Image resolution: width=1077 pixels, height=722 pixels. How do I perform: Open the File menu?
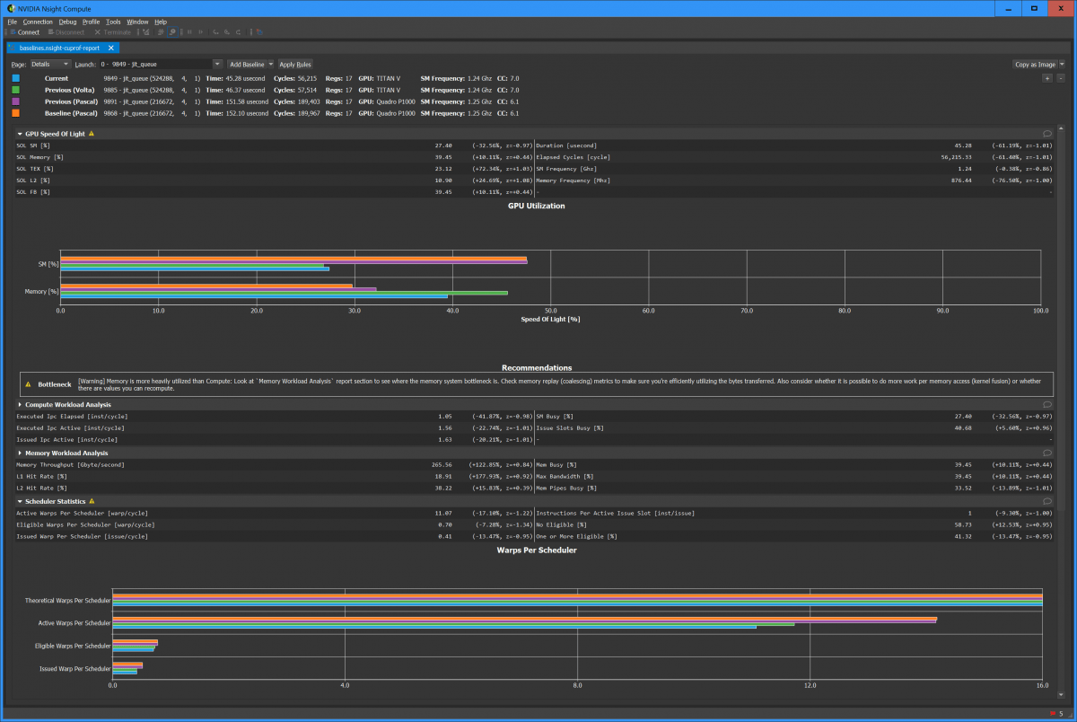point(13,22)
